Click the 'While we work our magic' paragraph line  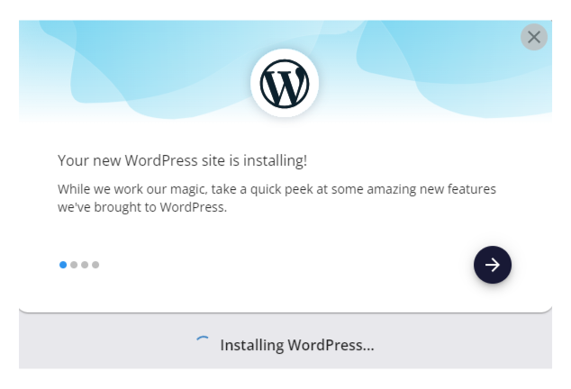click(276, 189)
